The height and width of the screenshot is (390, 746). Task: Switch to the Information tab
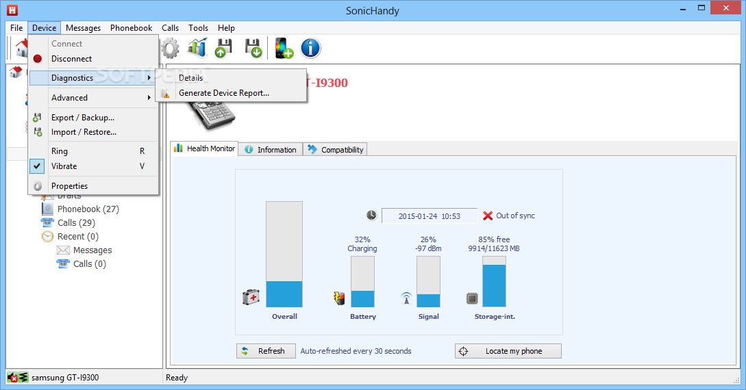click(270, 150)
